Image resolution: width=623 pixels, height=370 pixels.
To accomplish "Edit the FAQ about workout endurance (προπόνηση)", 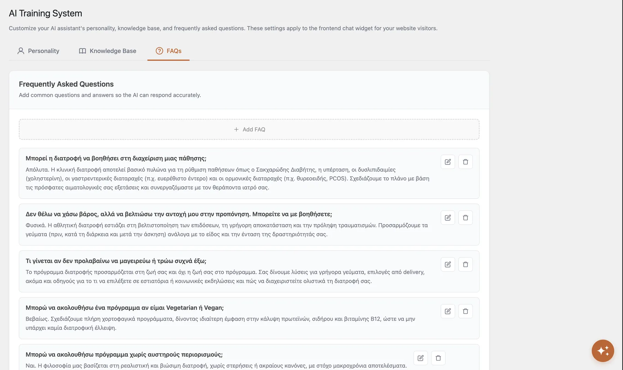I will click(448, 218).
